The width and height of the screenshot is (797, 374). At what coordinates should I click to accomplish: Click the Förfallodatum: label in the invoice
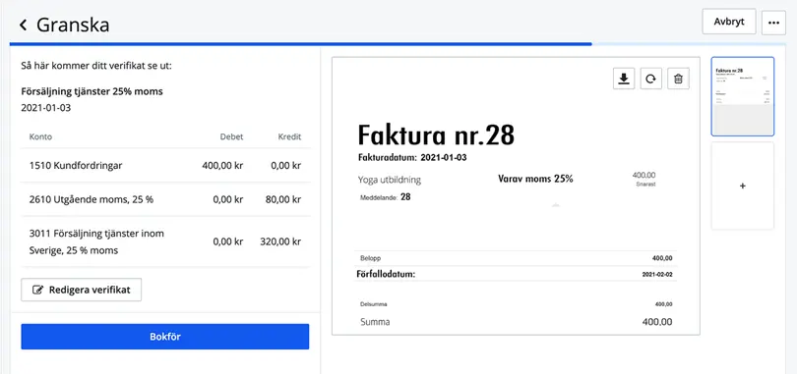coord(387,274)
